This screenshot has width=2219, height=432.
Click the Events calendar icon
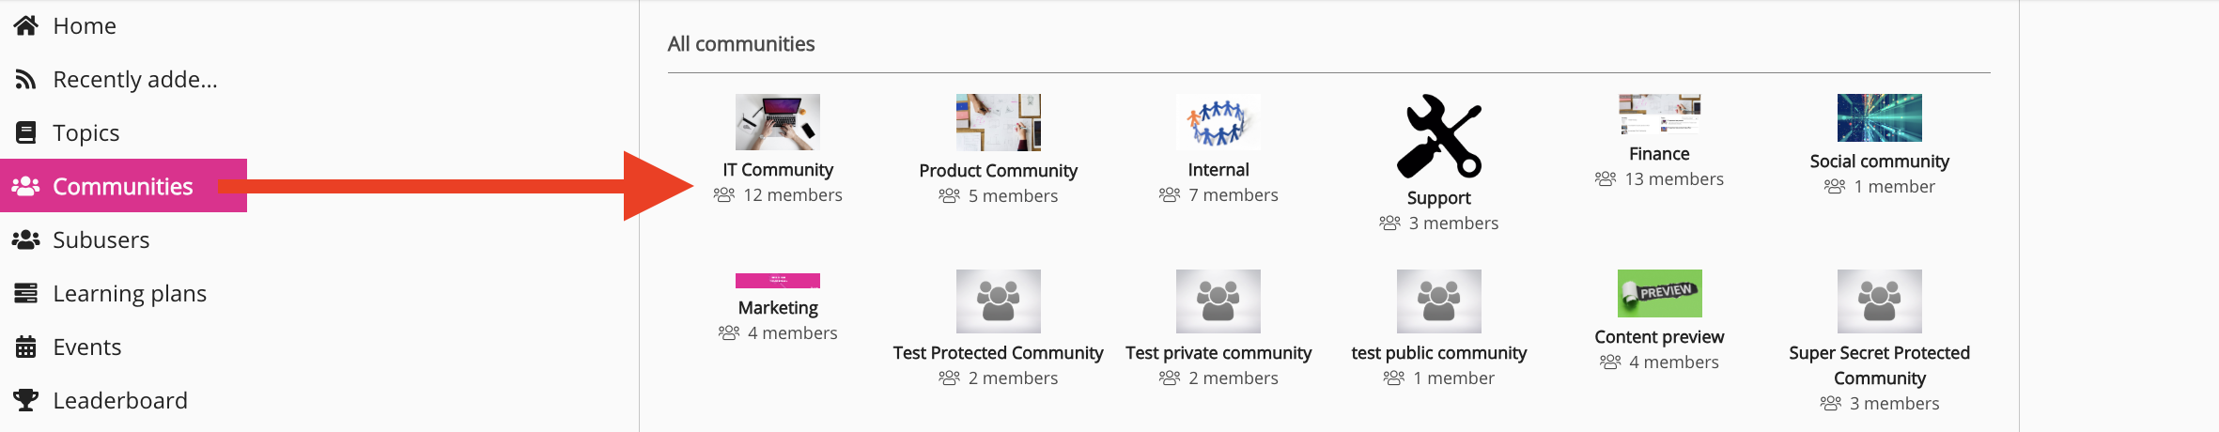(26, 347)
